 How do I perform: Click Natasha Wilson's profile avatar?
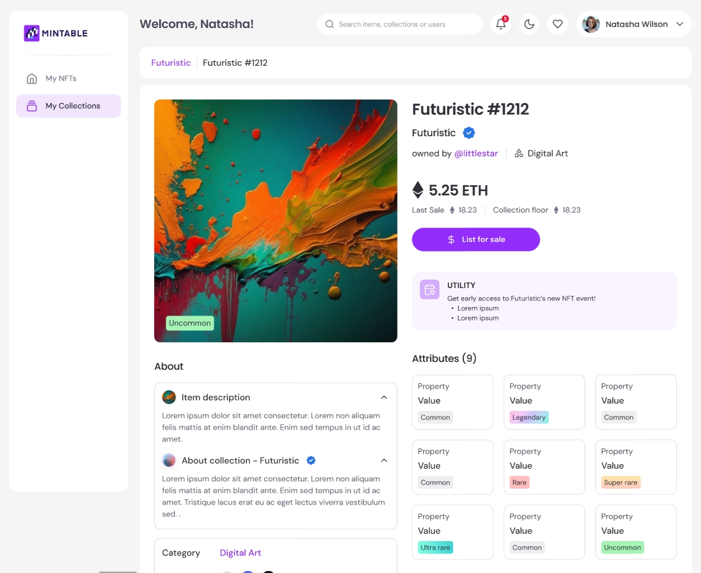pos(591,24)
